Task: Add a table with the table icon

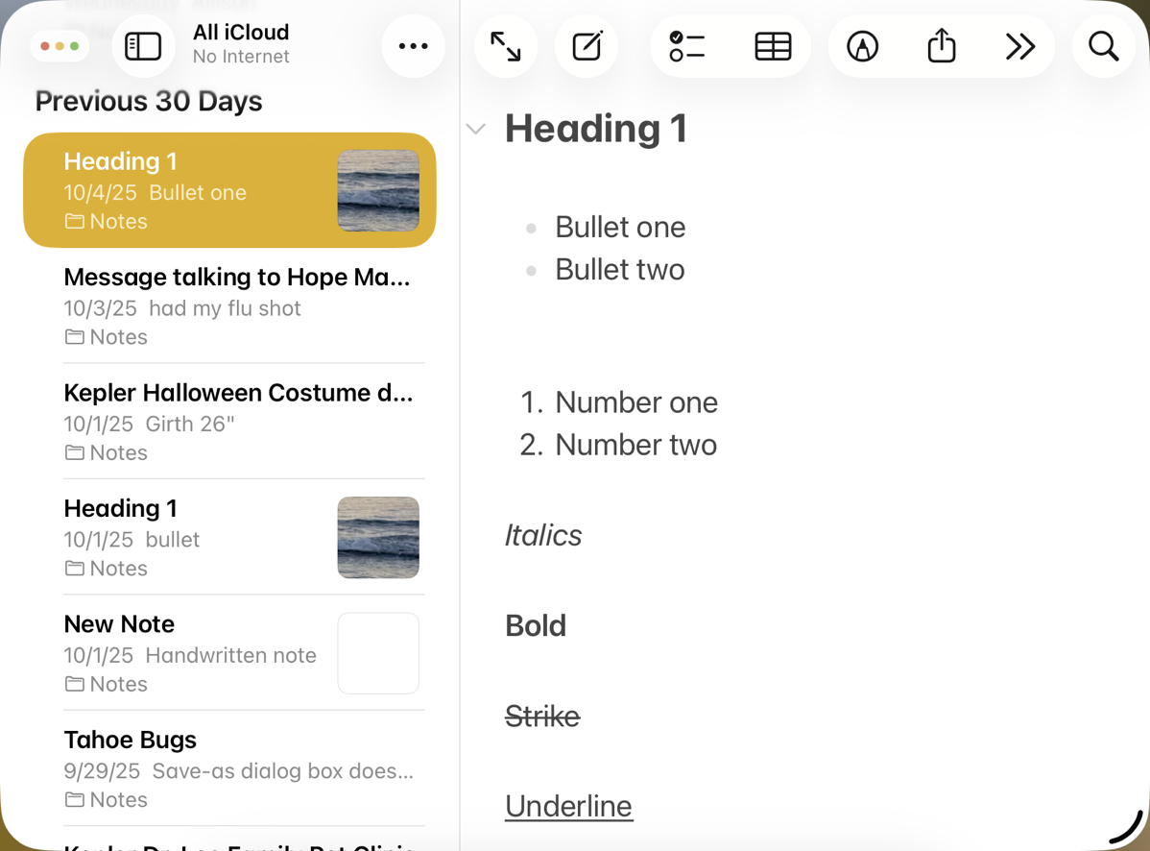Action: tap(774, 45)
